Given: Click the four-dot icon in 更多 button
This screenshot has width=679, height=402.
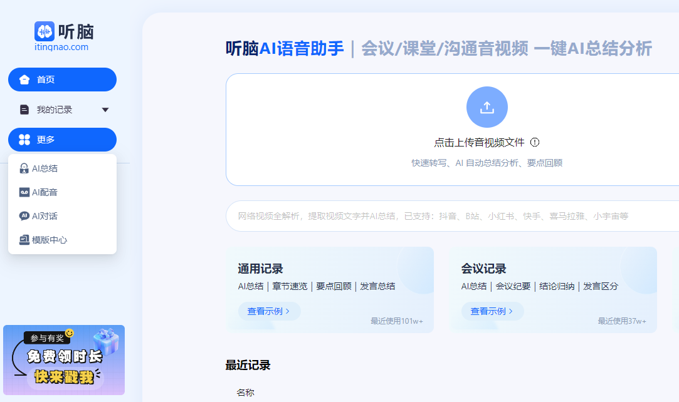Looking at the screenshot, I should [24, 140].
